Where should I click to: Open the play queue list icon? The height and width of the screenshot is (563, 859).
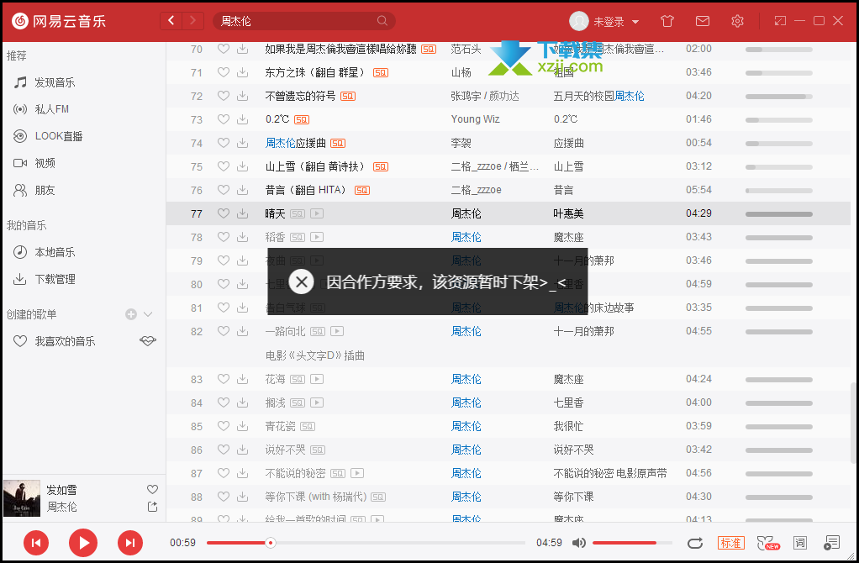click(x=831, y=543)
